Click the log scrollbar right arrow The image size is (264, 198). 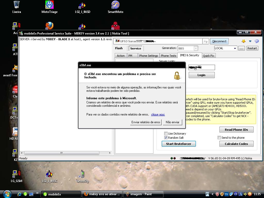click(x=110, y=153)
